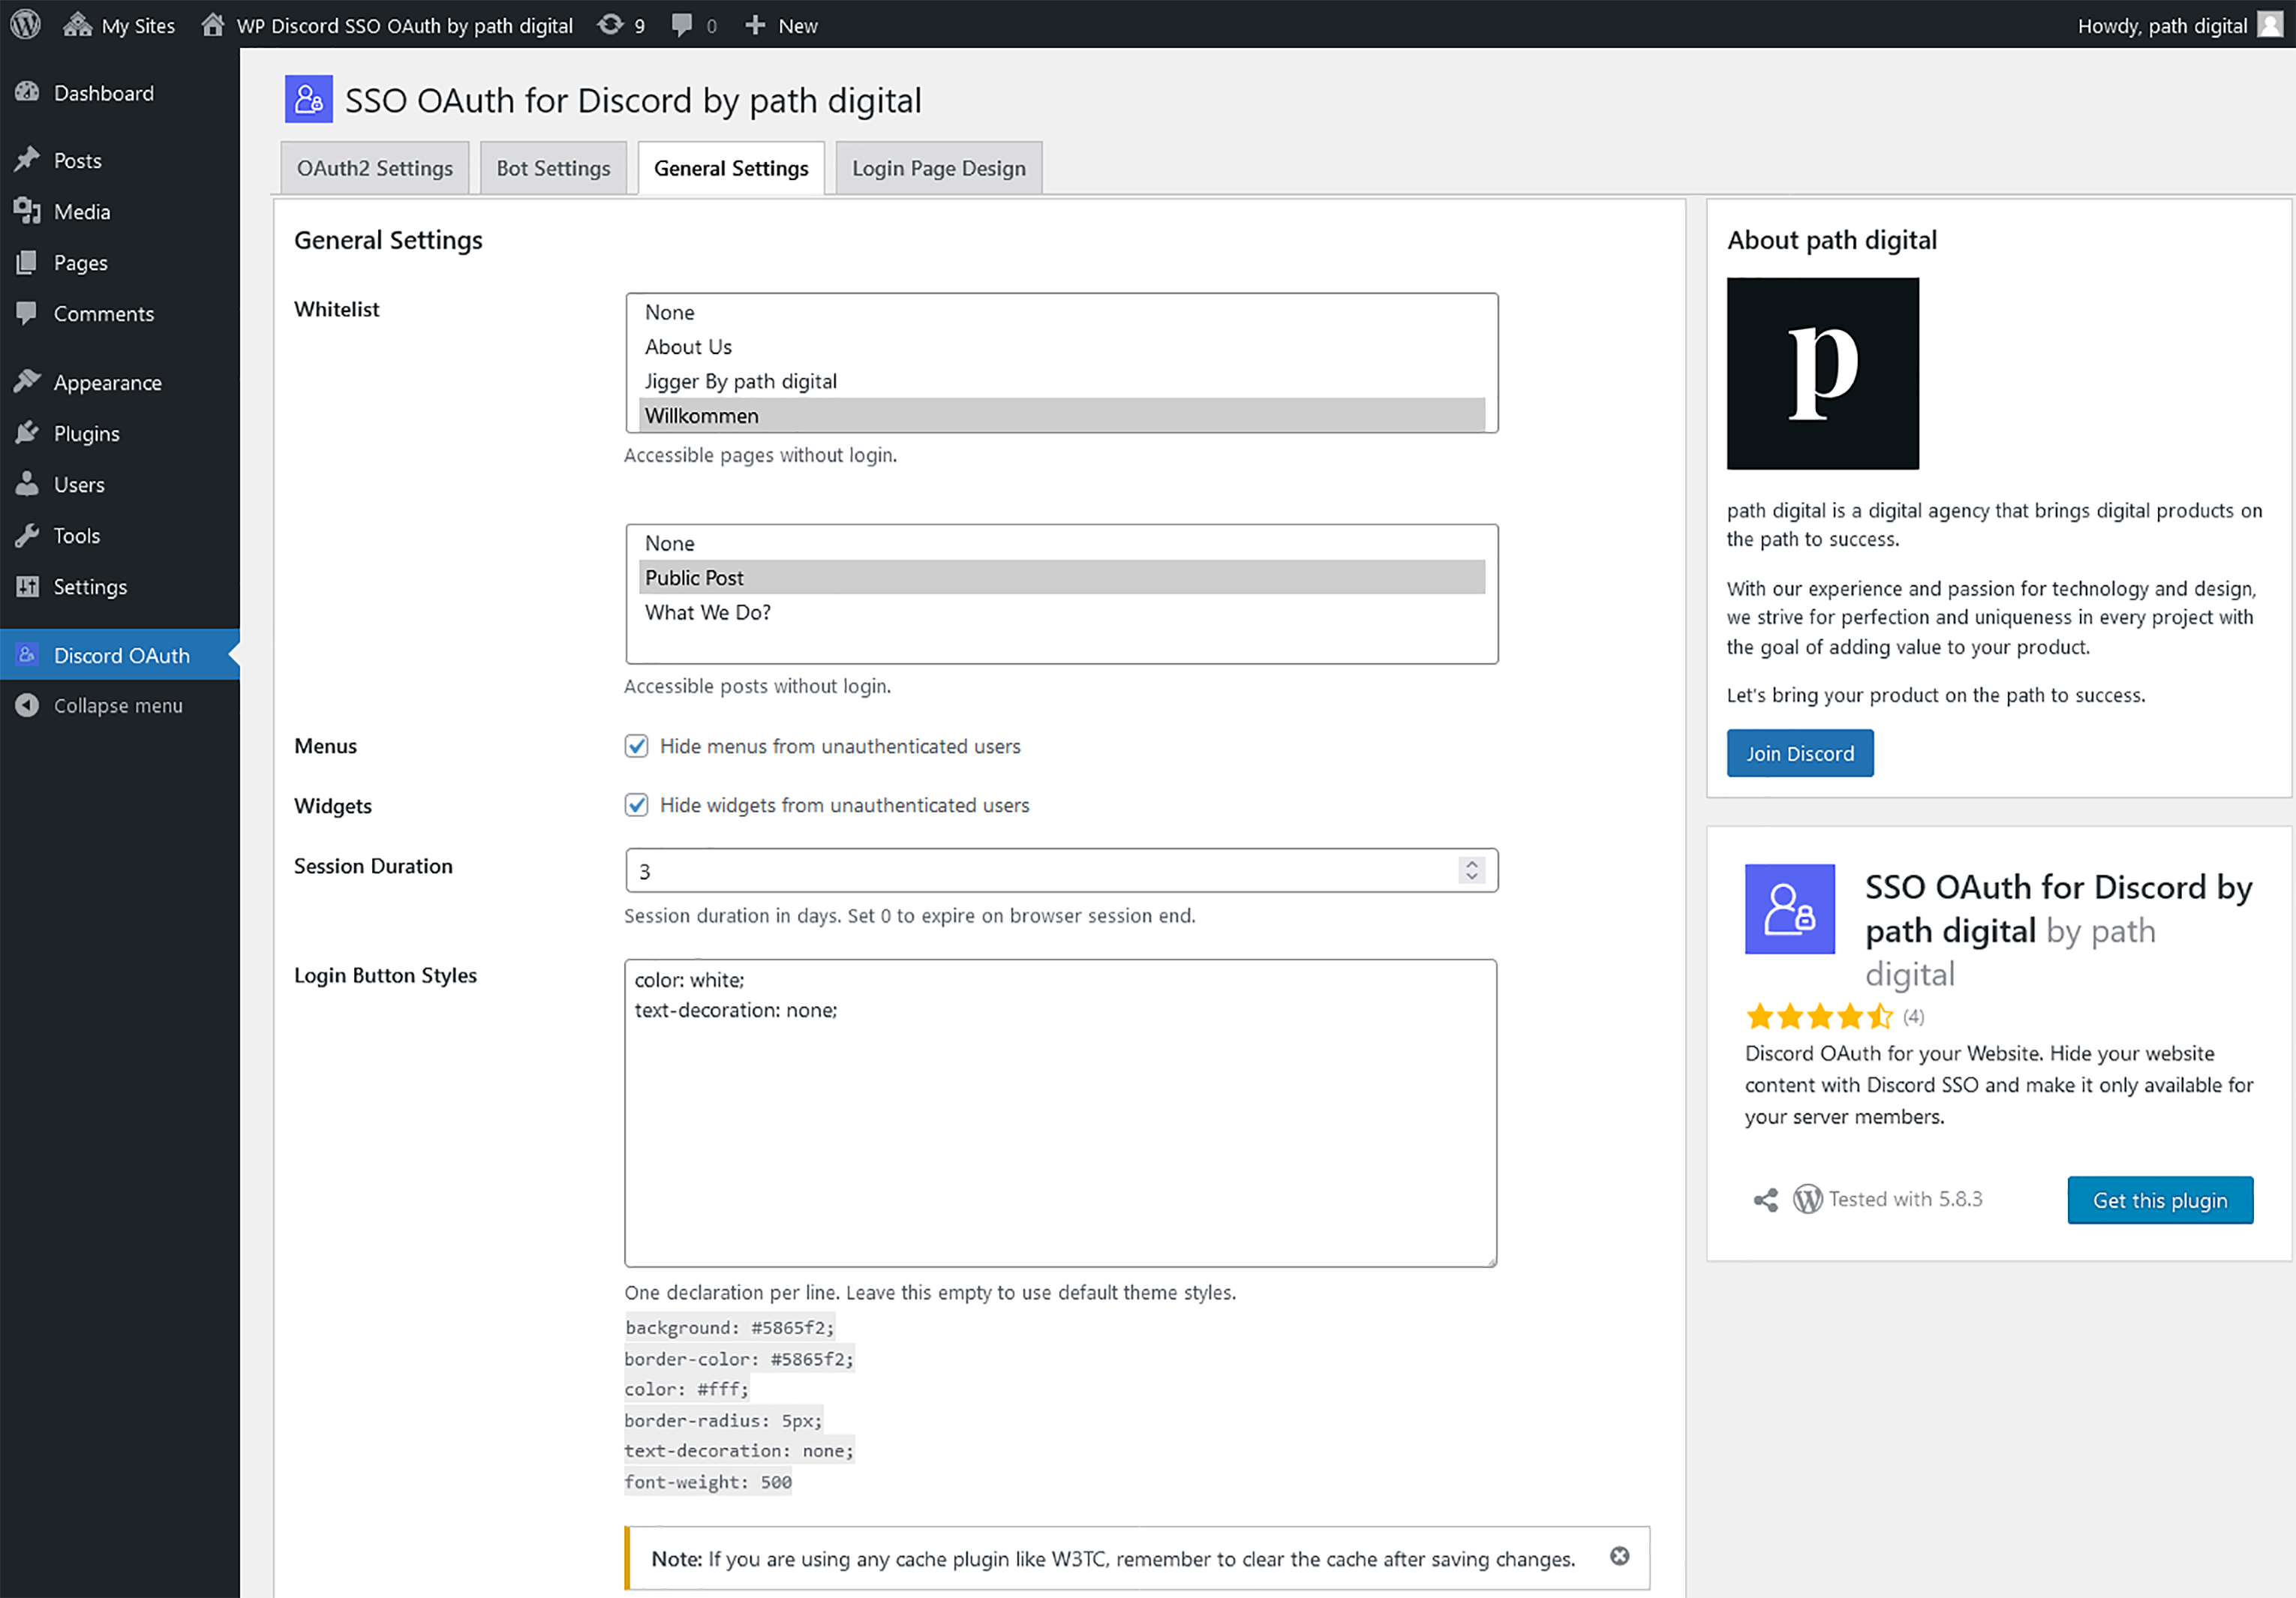Image resolution: width=2296 pixels, height=1598 pixels.
Task: Click the Appearance paintbrush icon
Action: [x=27, y=382]
